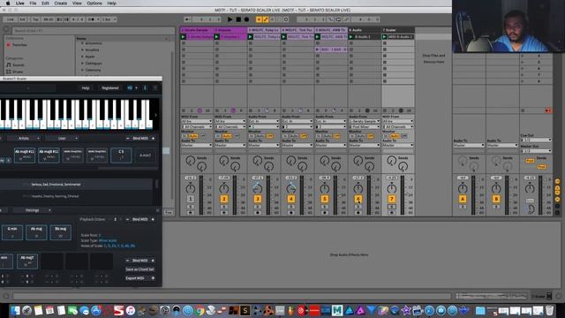Open track 6 Audio From Serato Sample dropdown

click(365, 122)
